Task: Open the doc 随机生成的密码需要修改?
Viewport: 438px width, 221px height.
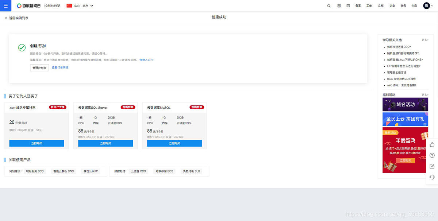Action: coord(403,53)
